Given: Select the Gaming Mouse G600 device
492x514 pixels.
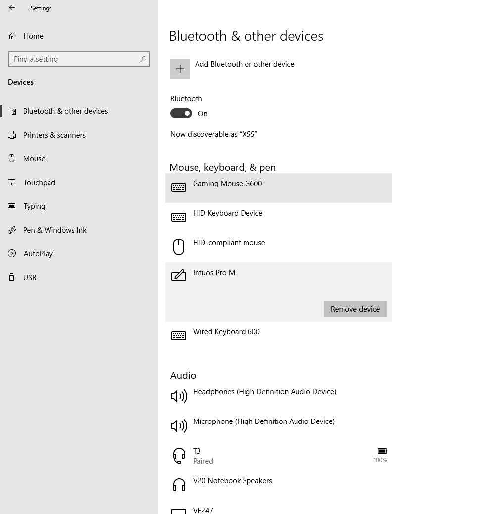Looking at the screenshot, I should [x=278, y=188].
